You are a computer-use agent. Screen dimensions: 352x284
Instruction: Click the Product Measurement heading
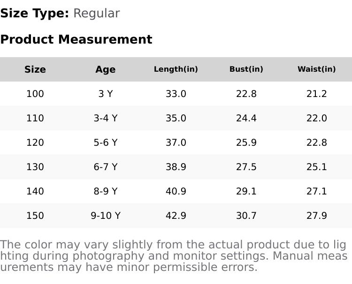[x=77, y=39]
